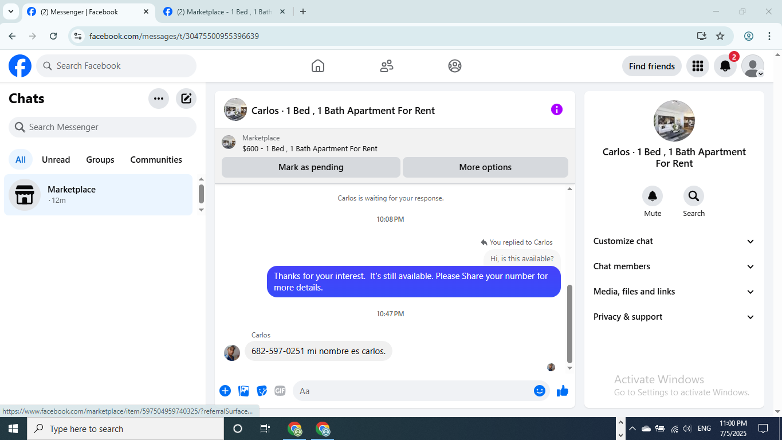Open conversation information purple icon
782x440 pixels.
pos(557,109)
